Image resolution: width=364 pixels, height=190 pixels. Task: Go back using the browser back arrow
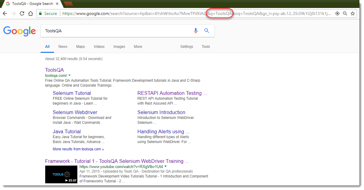5,13
